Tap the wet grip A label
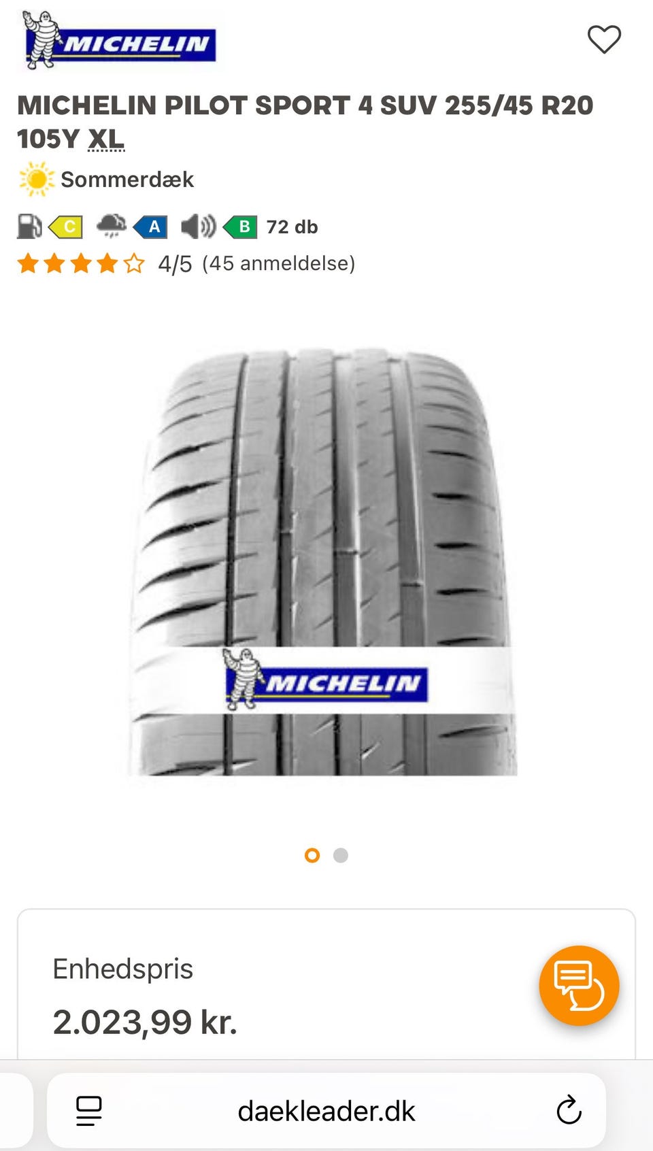 151,227
